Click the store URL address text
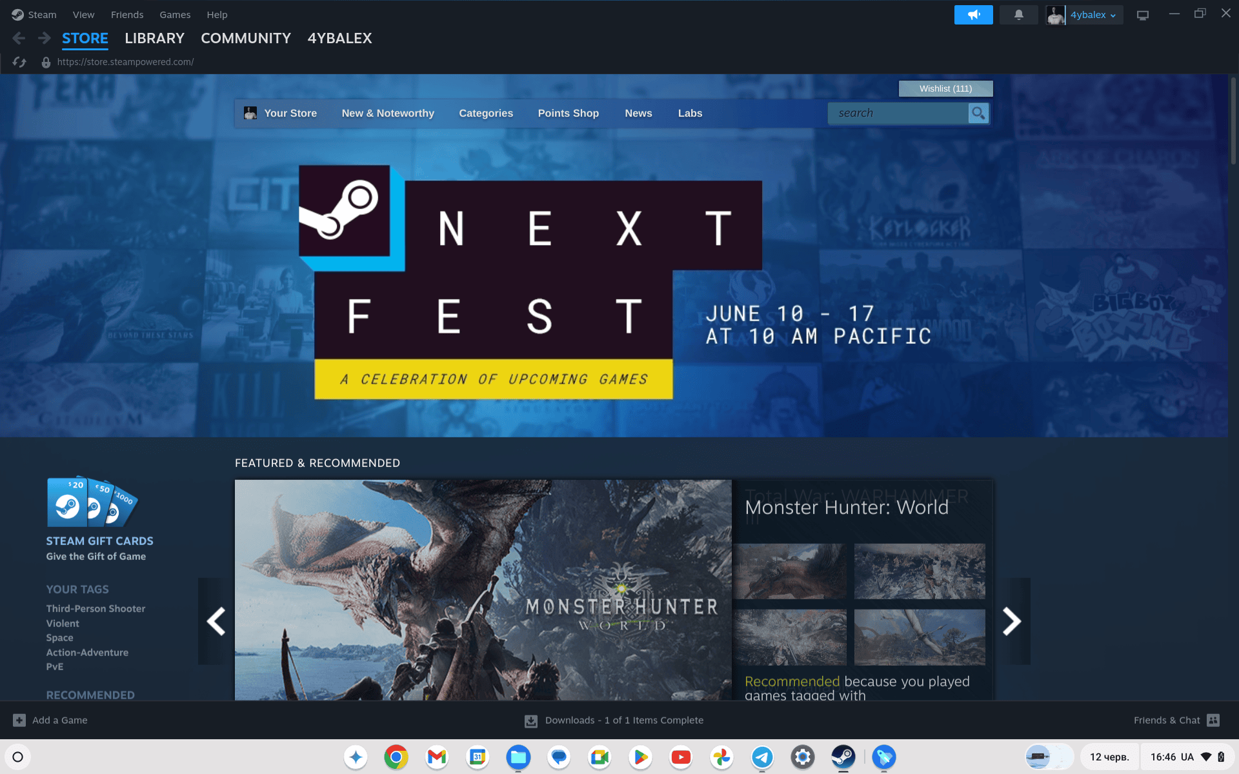 [x=125, y=62]
